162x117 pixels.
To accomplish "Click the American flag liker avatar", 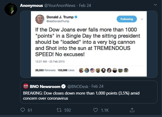I will point(92,70).
